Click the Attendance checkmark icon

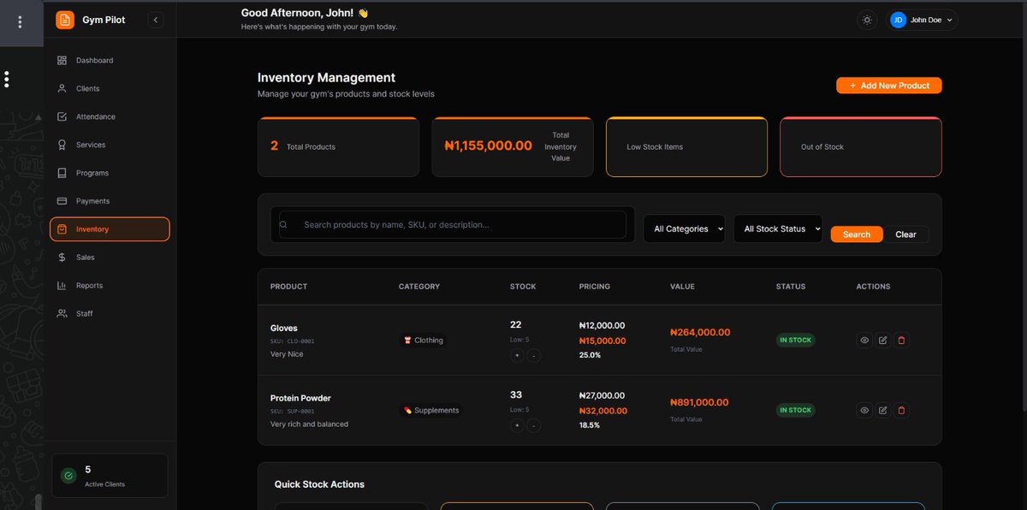point(62,117)
